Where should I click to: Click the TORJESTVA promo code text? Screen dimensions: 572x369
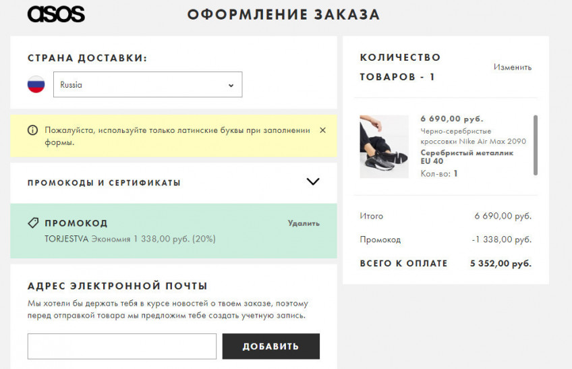(x=66, y=239)
